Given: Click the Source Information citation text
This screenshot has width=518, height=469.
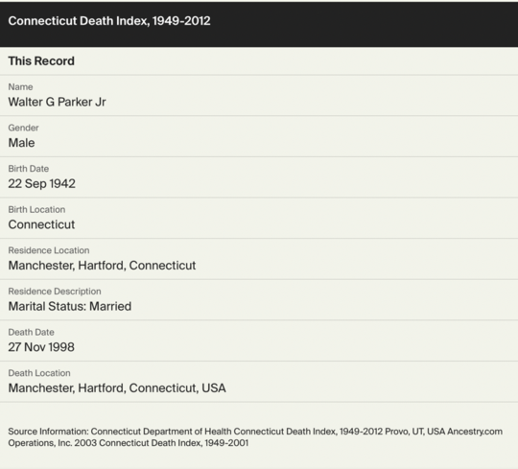Looking at the screenshot, I should 255,437.
